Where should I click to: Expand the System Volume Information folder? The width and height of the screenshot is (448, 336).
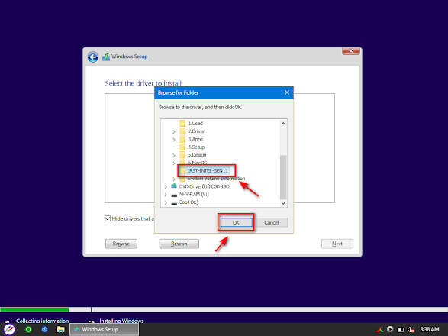pos(174,179)
